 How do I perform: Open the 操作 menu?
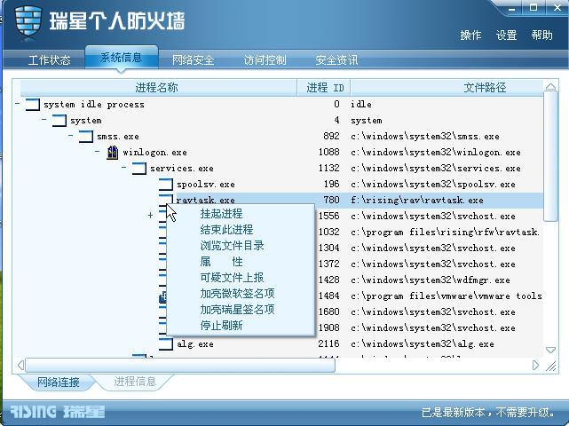coord(470,35)
